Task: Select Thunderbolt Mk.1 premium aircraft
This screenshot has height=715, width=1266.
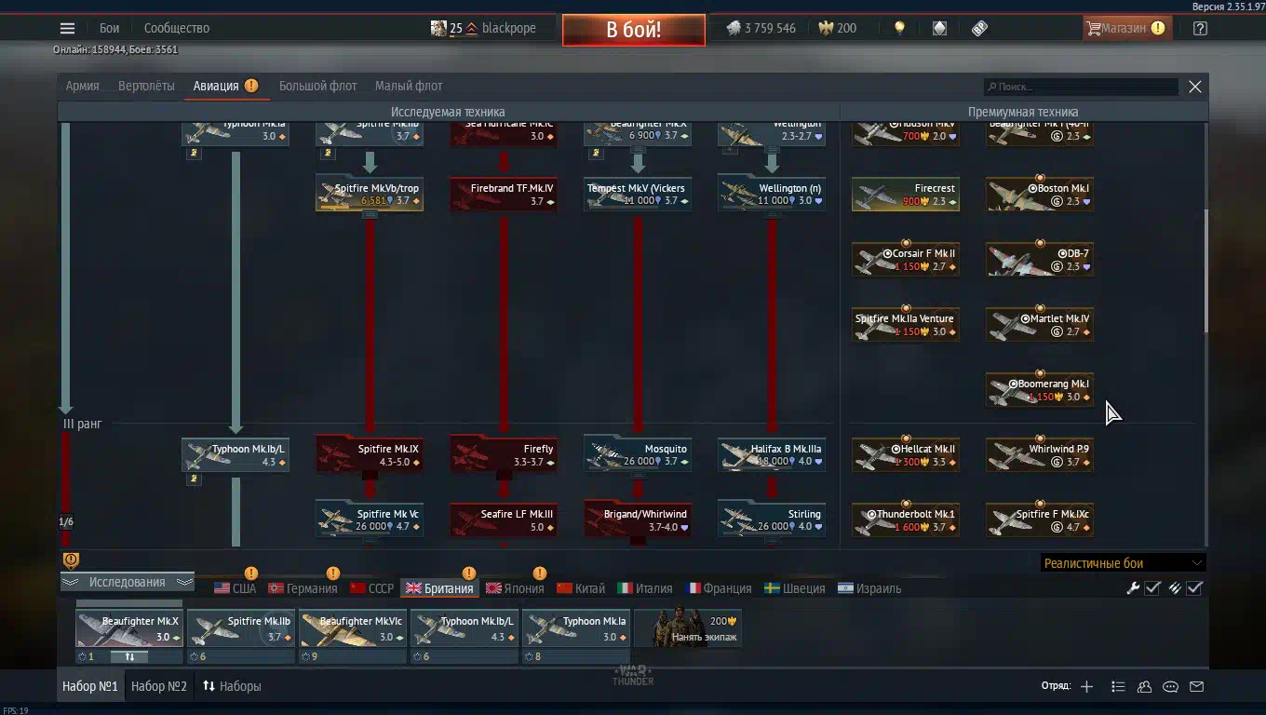Action: [x=906, y=520]
